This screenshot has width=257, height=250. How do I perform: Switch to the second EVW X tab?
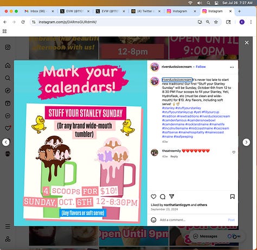pos(111,11)
